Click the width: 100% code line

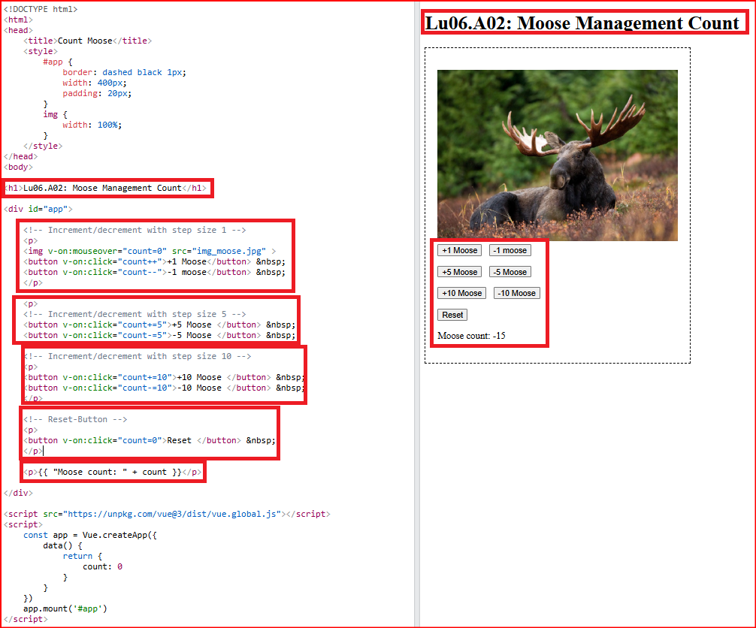pyautogui.click(x=92, y=125)
